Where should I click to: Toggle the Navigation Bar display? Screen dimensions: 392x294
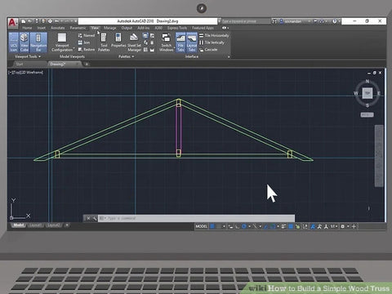pyautogui.click(x=38, y=42)
